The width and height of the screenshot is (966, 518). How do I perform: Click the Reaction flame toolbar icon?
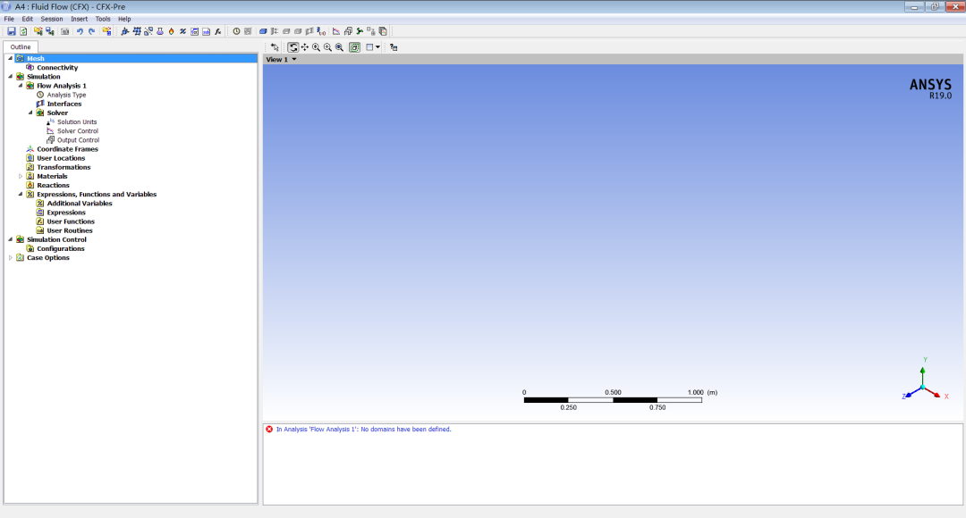pyautogui.click(x=171, y=31)
